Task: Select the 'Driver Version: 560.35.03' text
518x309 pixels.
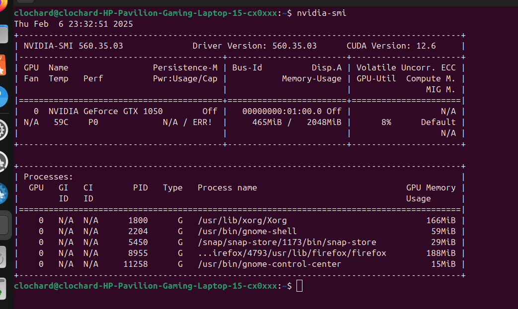Action: tap(254, 46)
